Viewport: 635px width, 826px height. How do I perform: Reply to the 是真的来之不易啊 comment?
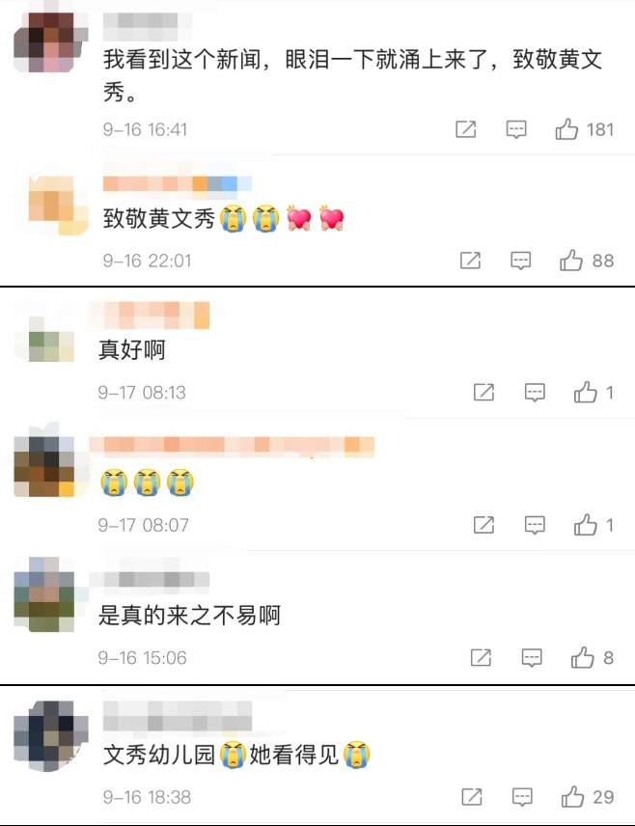point(532,657)
